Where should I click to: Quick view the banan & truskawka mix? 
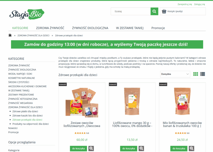(x=191, y=149)
